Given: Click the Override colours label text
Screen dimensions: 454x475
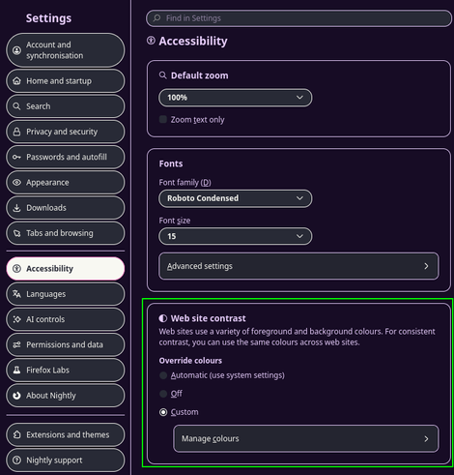Looking at the screenshot, I should point(190,361).
